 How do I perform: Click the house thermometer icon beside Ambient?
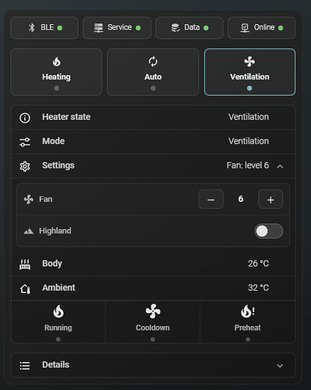[x=25, y=289]
